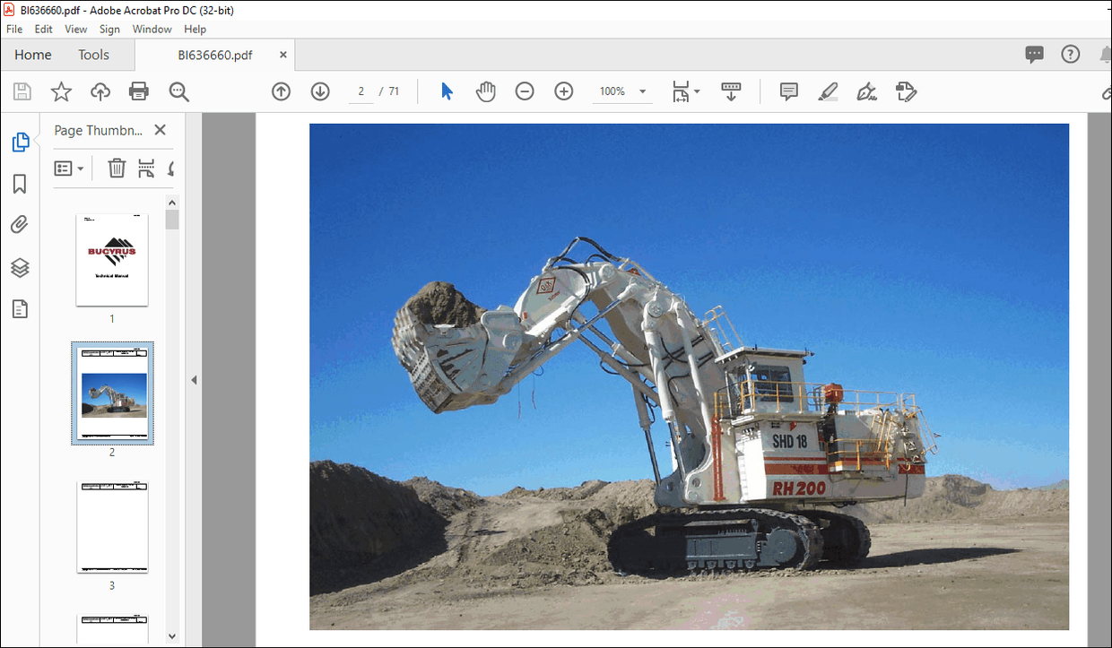1112x648 pixels.
Task: Switch to the Tools tab
Action: click(93, 55)
